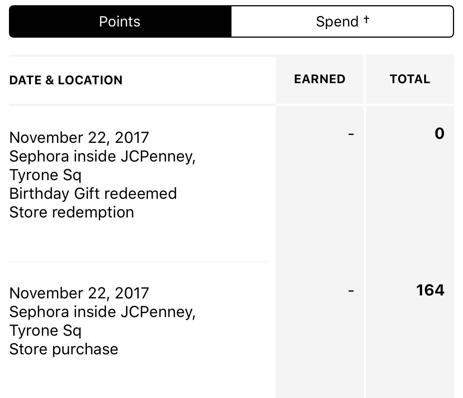Viewport: 463px width, 398px height.
Task: Click the DATE & LOCATION column header
Action: pos(66,80)
